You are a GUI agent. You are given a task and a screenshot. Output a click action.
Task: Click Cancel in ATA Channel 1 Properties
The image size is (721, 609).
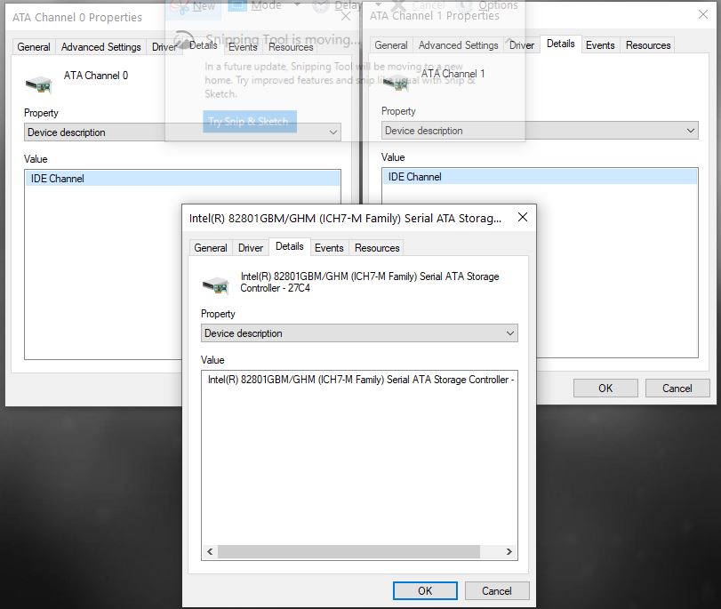677,389
